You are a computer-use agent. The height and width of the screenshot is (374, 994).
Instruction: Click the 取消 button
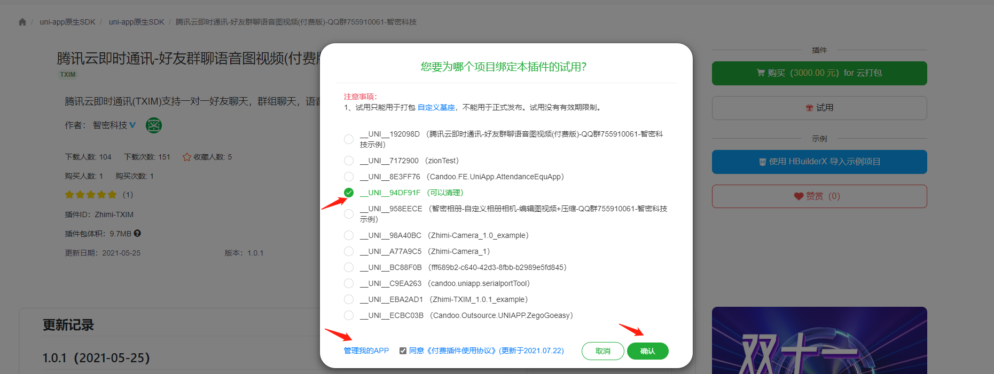[603, 351]
